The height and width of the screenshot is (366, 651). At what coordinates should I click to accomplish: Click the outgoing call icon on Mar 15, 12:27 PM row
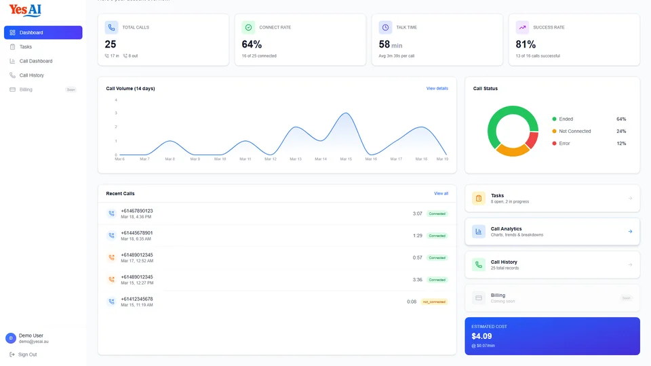[111, 279]
